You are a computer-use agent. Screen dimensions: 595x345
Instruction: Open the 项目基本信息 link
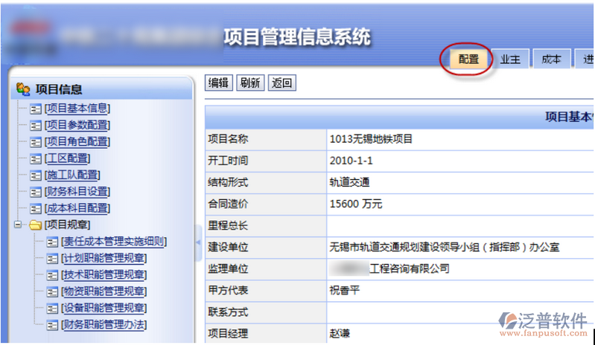click(x=77, y=109)
